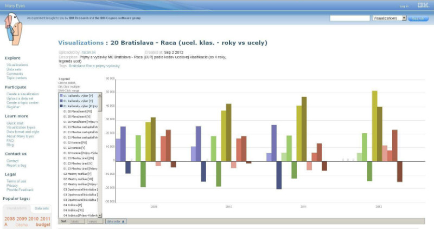This screenshot has height=229, width=434.
Task: Open the Visualizations search scope dropdown
Action: point(389,18)
